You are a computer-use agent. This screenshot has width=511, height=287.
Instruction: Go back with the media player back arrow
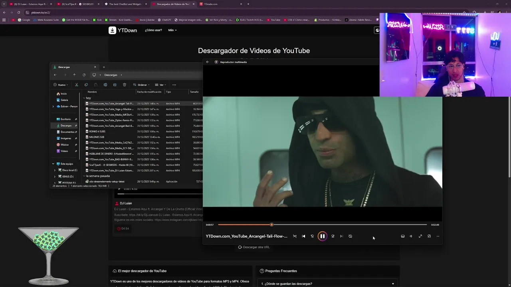tap(208, 62)
